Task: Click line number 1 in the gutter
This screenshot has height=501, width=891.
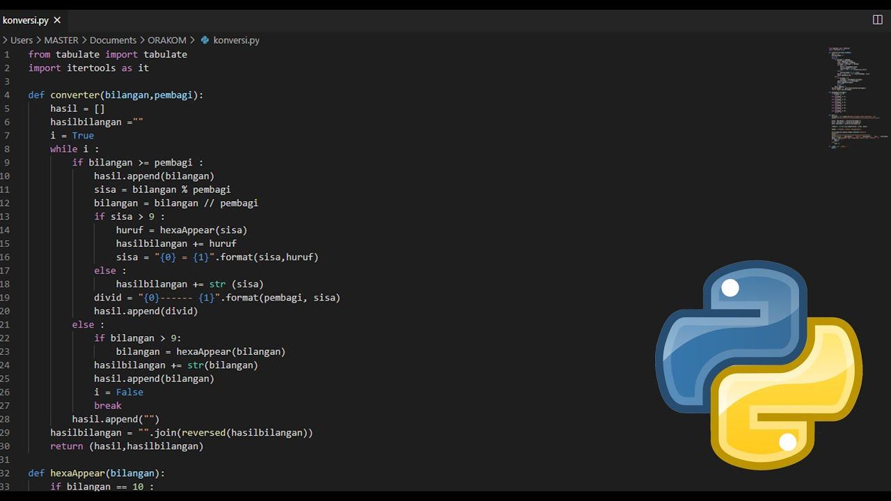Action: point(7,54)
